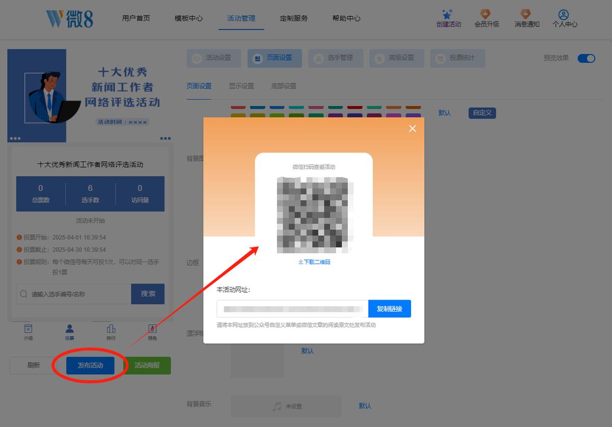
Task: Switch to the 显示设置 sub-tab
Action: coord(241,86)
